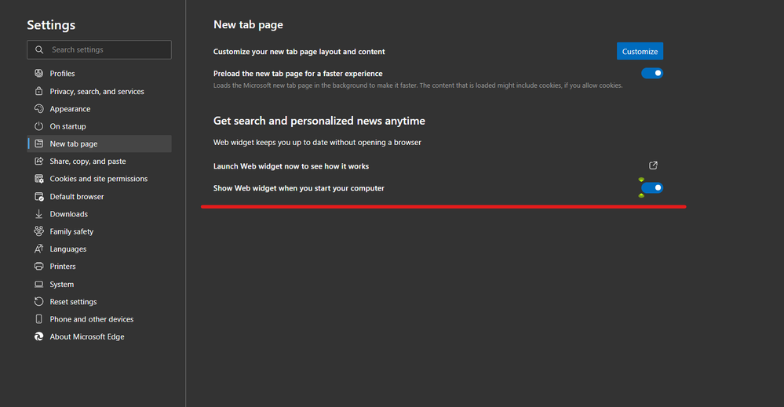Open Downloads settings
The width and height of the screenshot is (784, 407).
coord(100,214)
